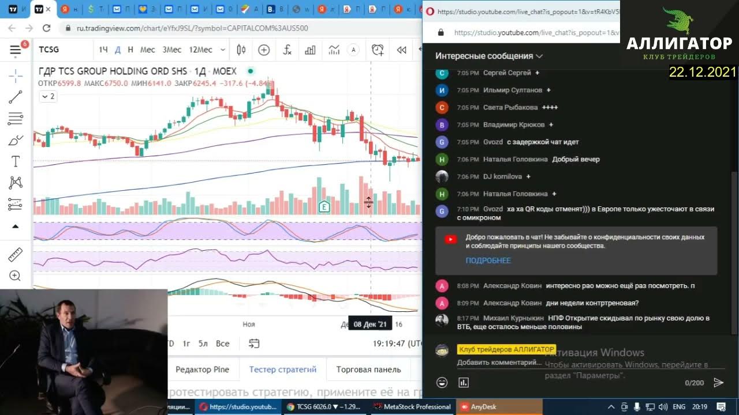This screenshot has width=739, height=415.
Task: Switch to the Тестер стратегий tab
Action: point(283,369)
